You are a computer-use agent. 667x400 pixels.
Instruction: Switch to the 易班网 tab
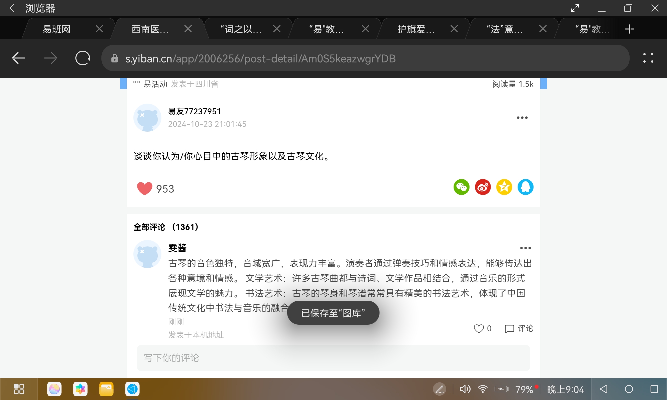pyautogui.click(x=57, y=29)
